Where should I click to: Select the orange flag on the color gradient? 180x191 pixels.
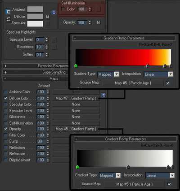point(165,65)
